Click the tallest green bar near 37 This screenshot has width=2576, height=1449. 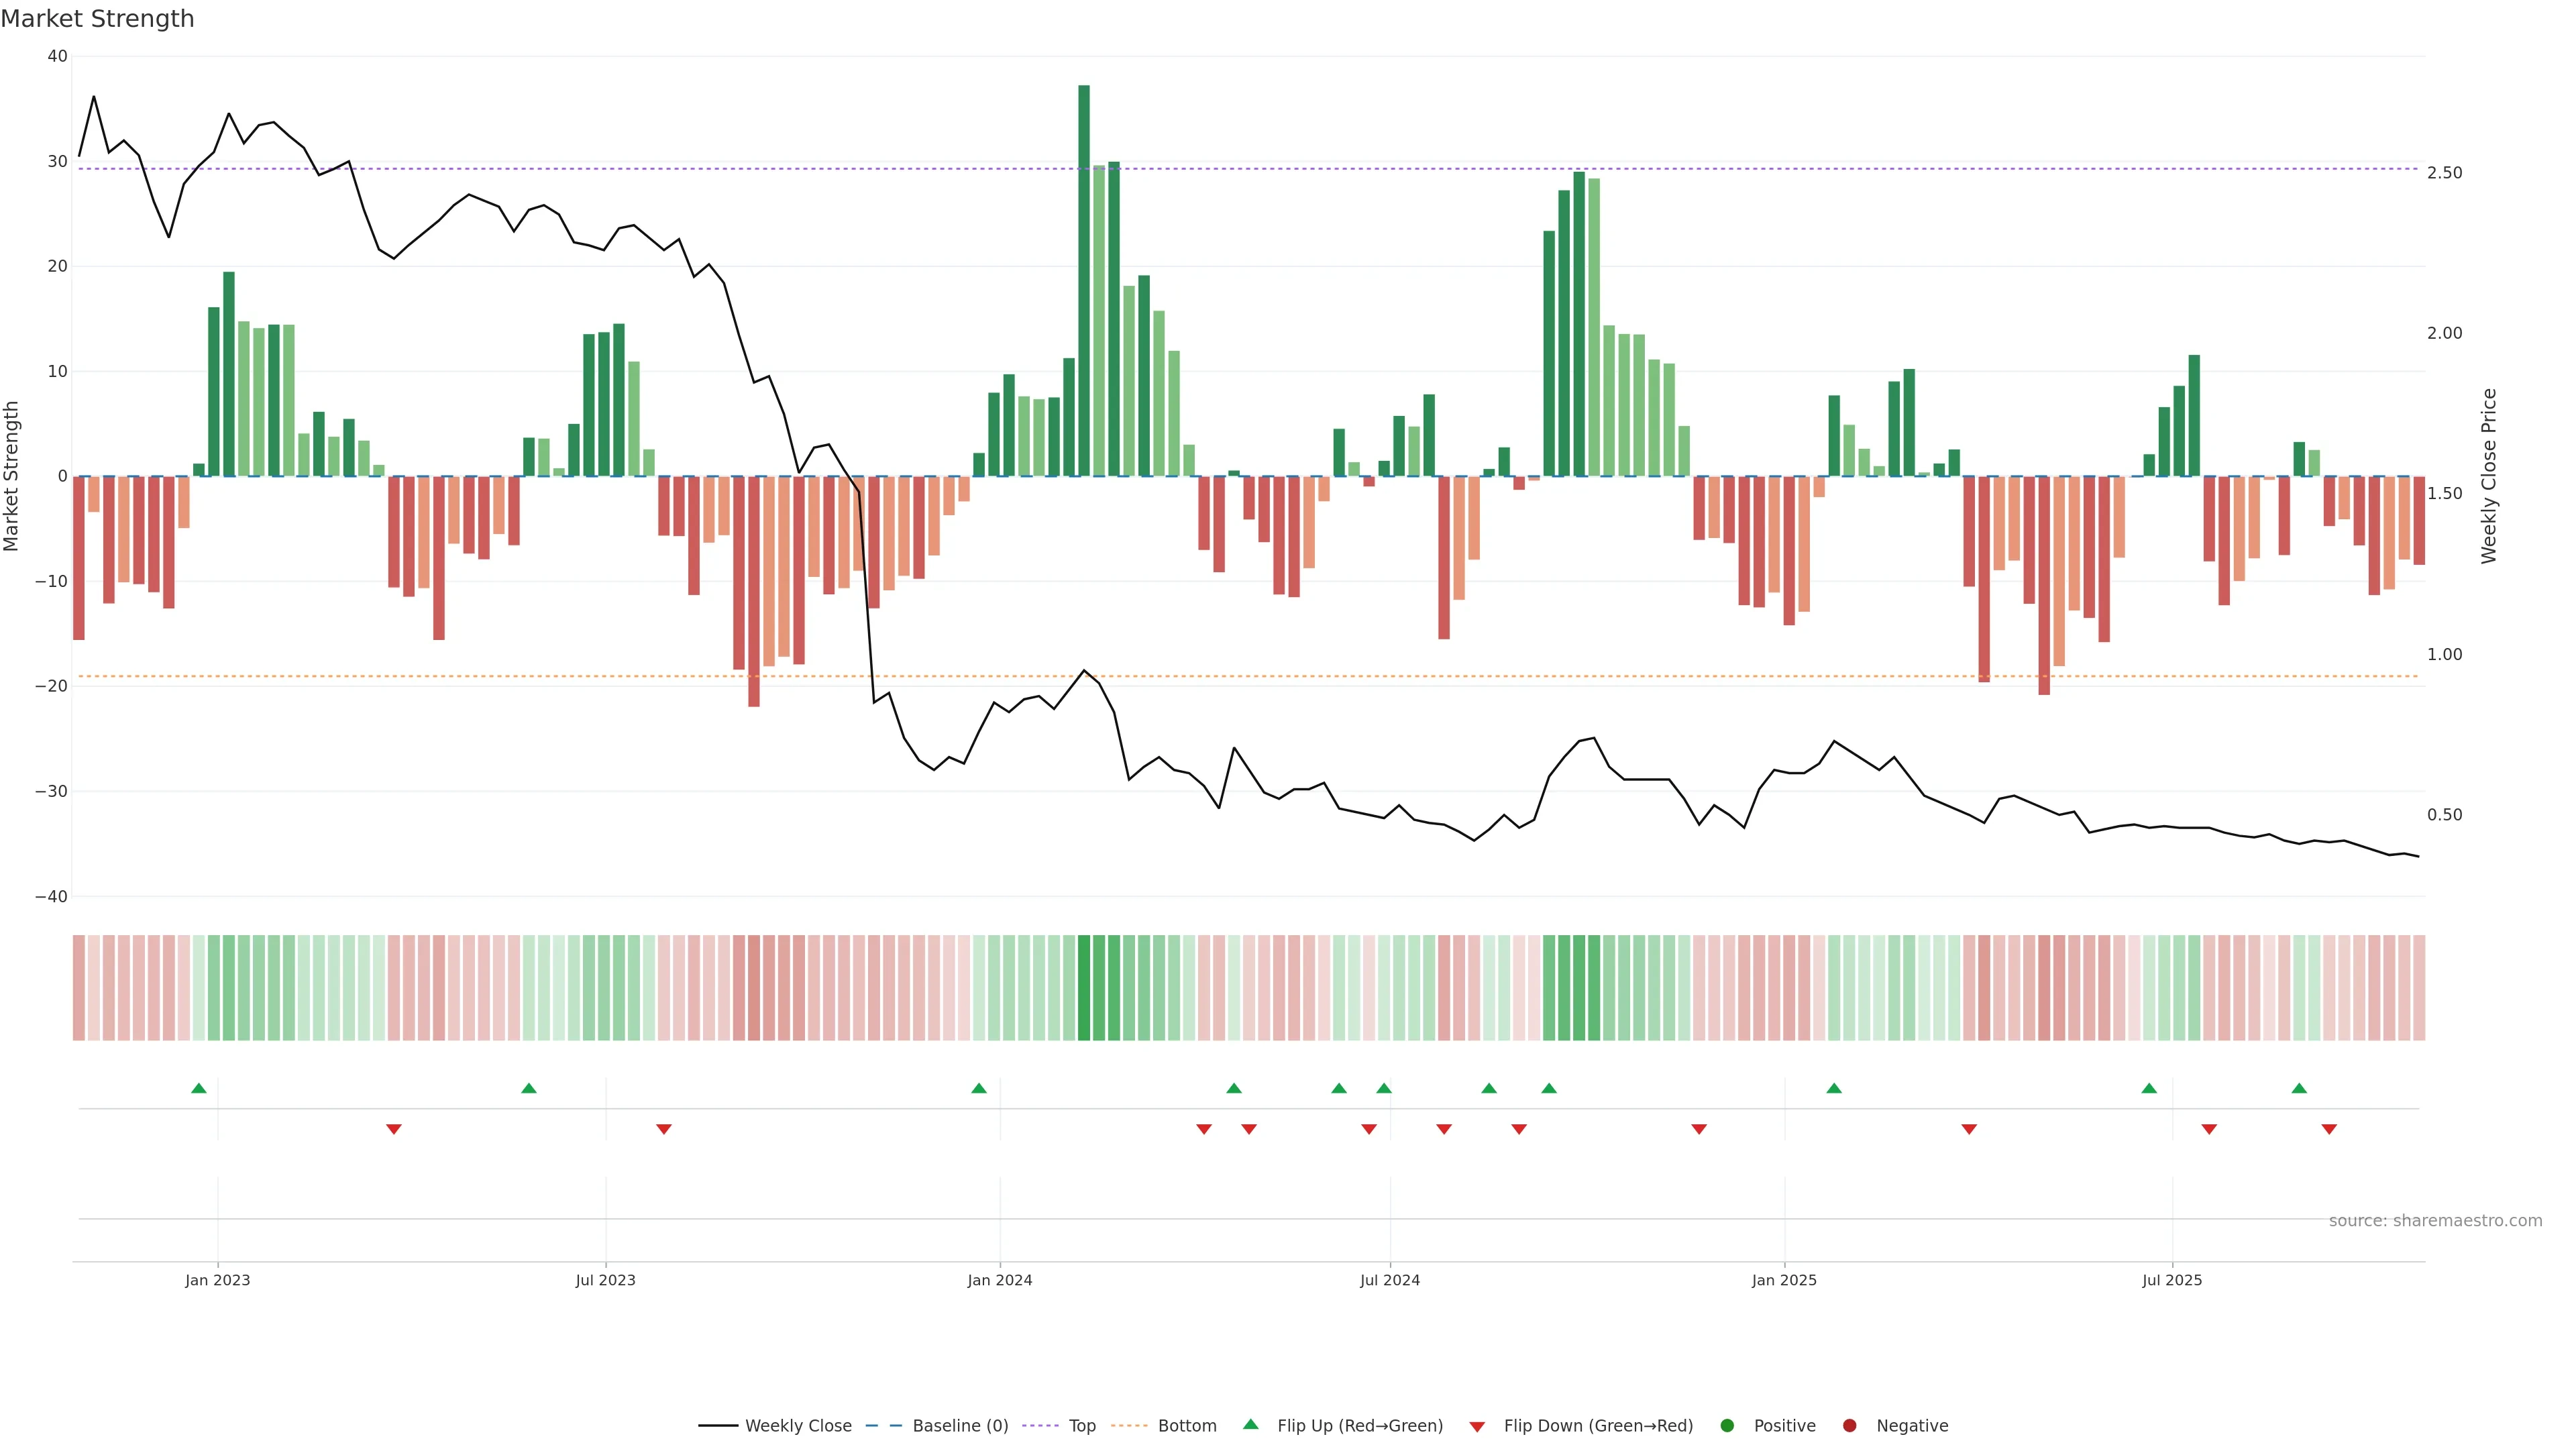tap(1084, 280)
